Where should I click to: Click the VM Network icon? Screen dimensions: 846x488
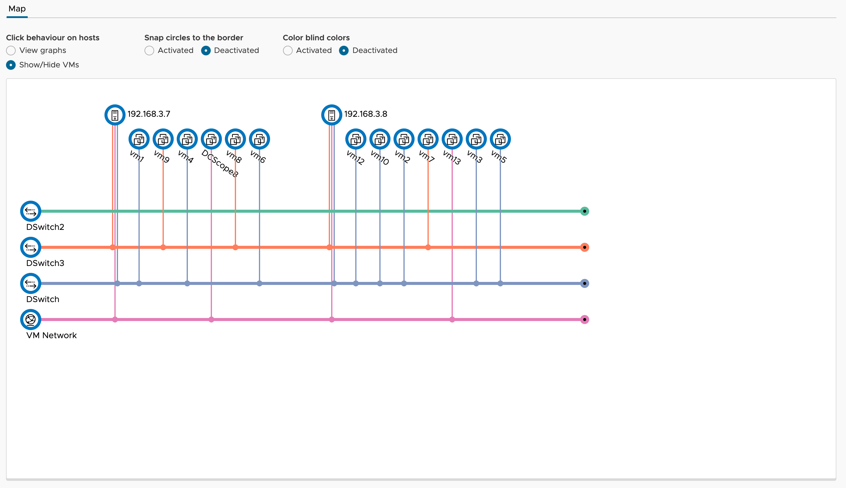[31, 320]
